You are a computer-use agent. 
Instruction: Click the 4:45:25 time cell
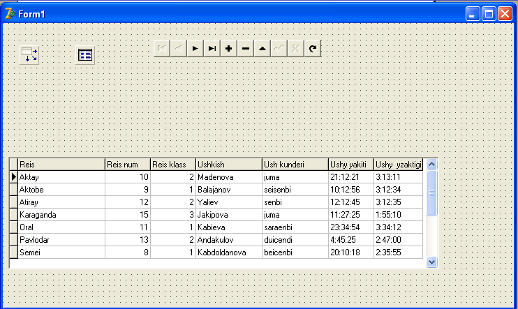[x=351, y=240]
